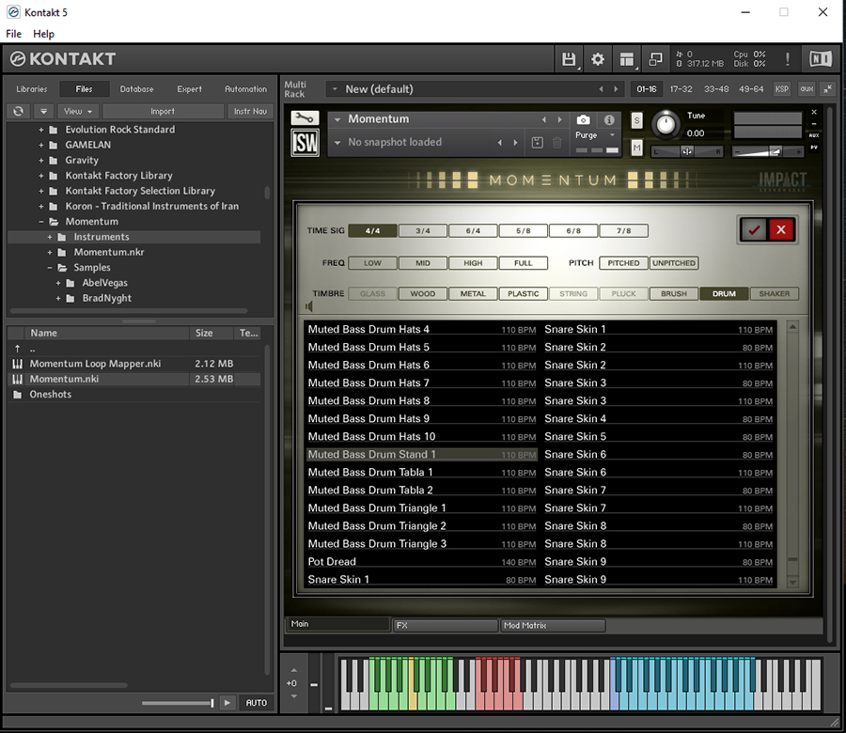Mute the instrument with M button

pyautogui.click(x=636, y=148)
